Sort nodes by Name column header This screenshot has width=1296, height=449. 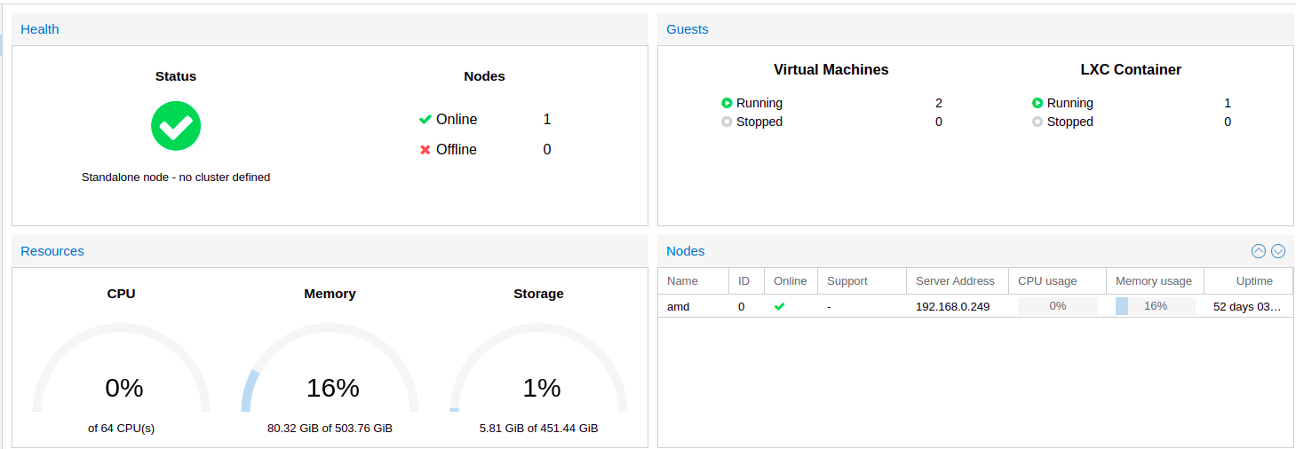pos(682,280)
